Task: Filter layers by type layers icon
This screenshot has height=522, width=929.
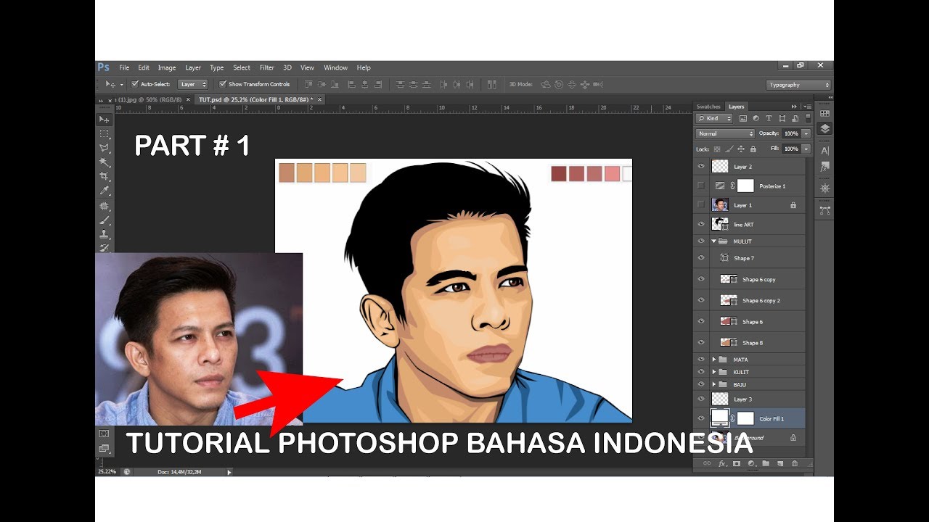Action: [x=769, y=118]
